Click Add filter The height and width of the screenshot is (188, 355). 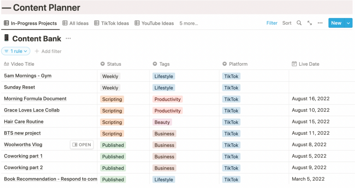click(48, 51)
